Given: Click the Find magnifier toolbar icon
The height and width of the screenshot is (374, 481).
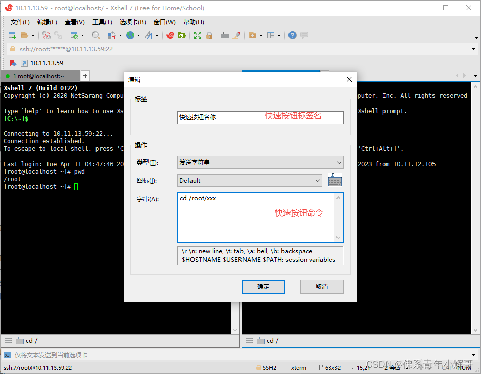Looking at the screenshot, I should pos(96,35).
